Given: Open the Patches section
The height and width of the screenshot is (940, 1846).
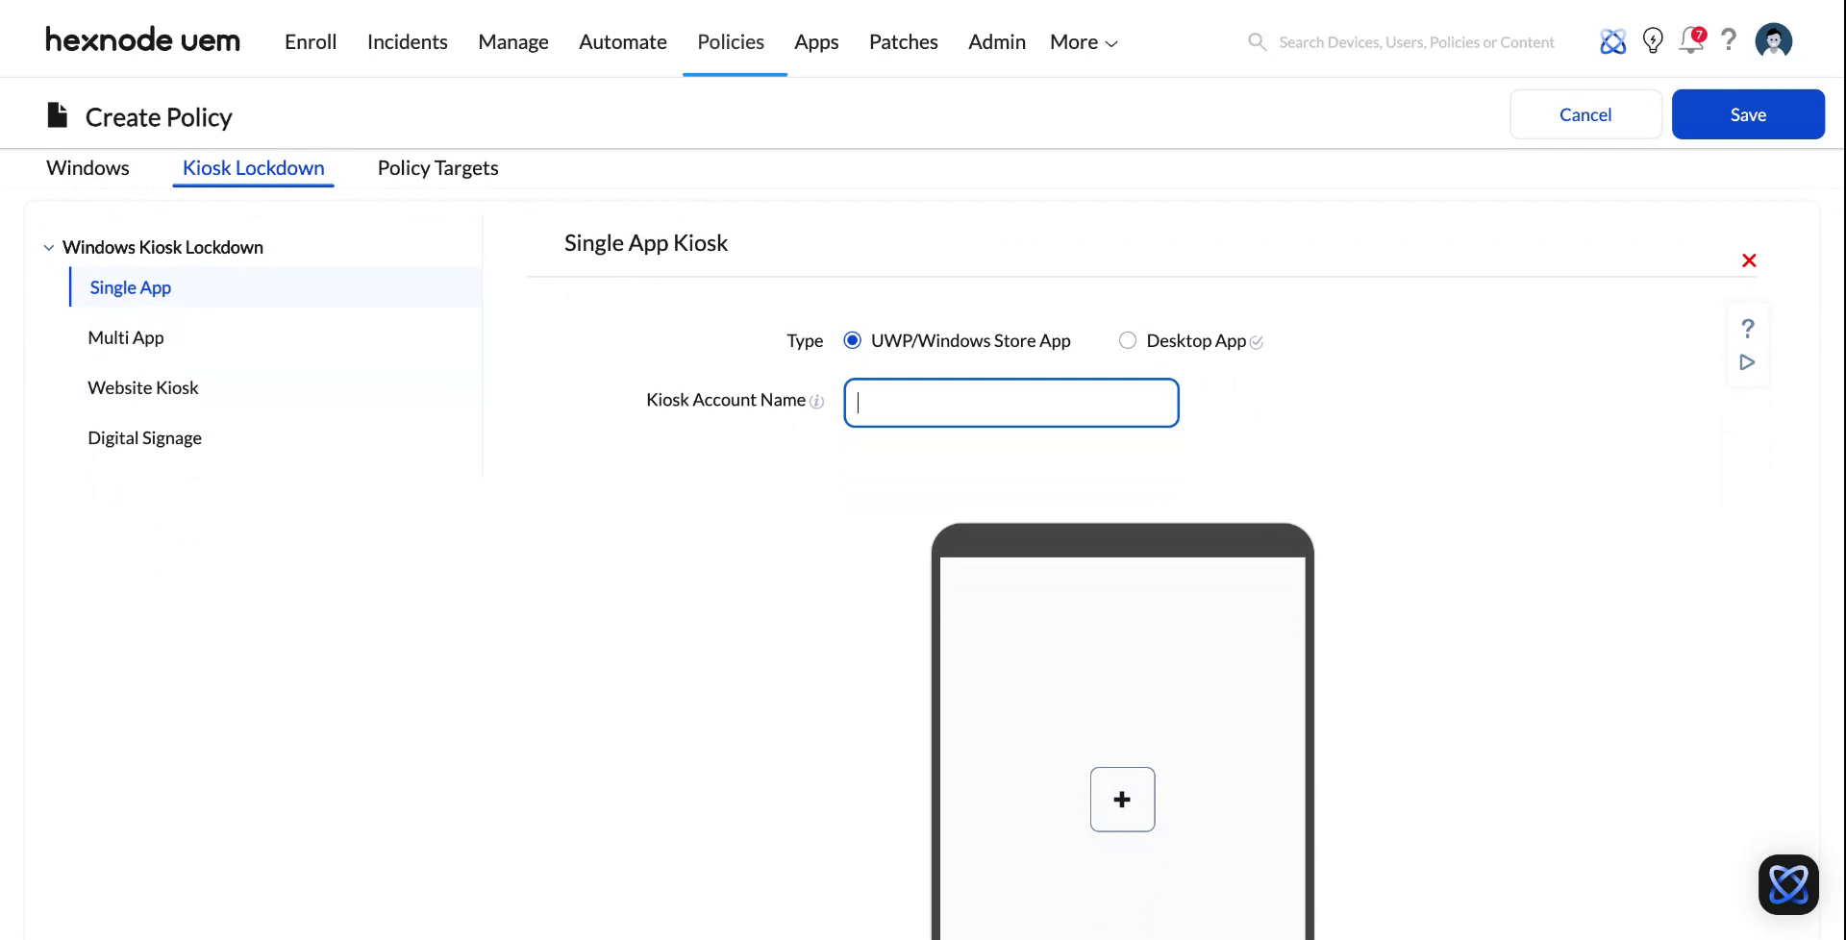Looking at the screenshot, I should (x=903, y=41).
